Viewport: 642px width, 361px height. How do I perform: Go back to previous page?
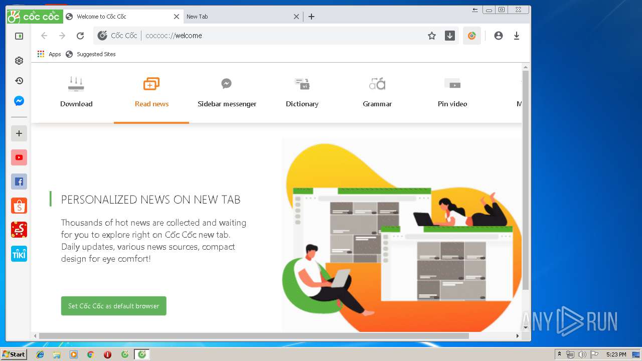[x=44, y=36]
